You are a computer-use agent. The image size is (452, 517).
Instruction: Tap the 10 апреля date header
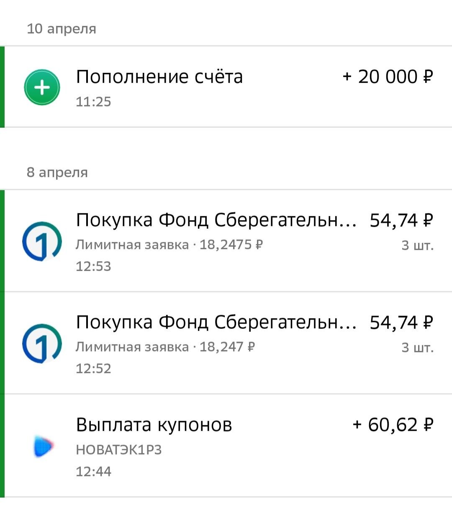tap(62, 29)
